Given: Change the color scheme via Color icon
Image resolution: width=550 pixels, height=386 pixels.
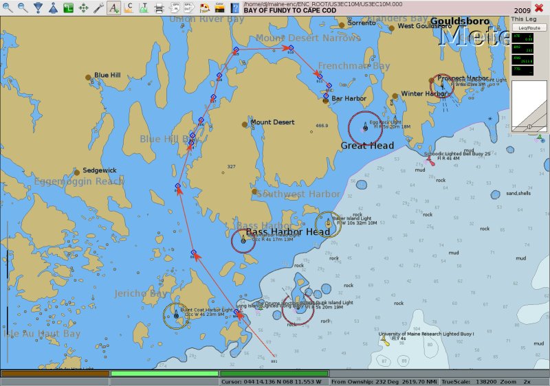Looking at the screenshot, I should click(220, 8).
